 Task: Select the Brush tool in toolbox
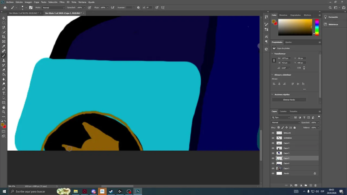pos(4,56)
